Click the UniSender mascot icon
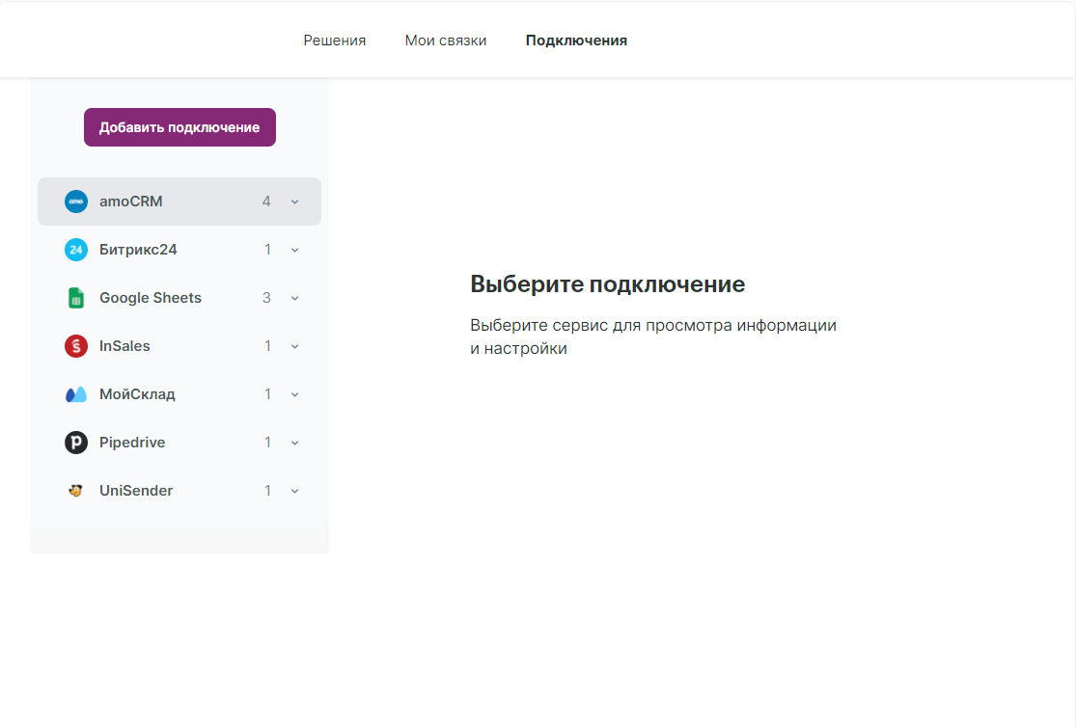The height and width of the screenshot is (727, 1076). point(76,491)
